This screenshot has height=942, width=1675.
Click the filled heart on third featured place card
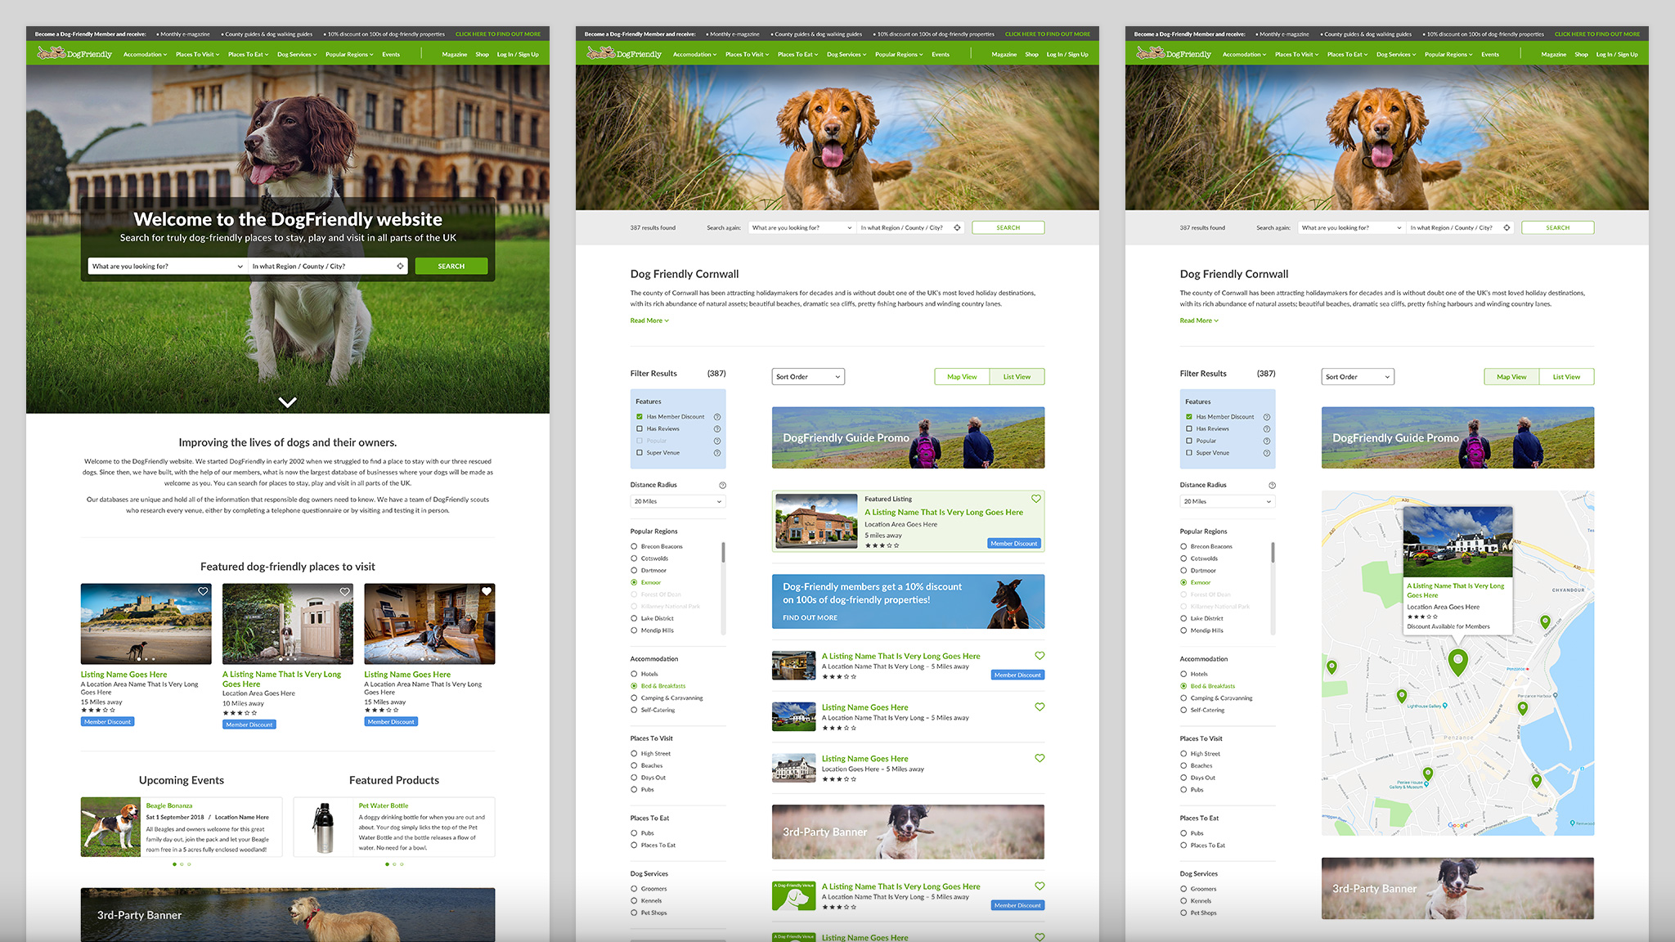pyautogui.click(x=487, y=591)
